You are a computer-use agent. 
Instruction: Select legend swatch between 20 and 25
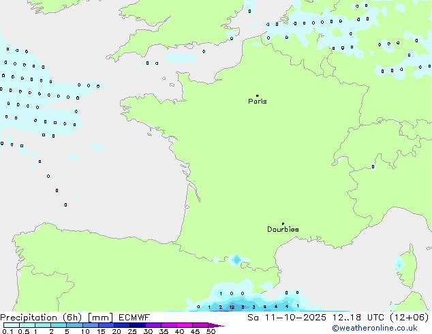click(x=122, y=325)
